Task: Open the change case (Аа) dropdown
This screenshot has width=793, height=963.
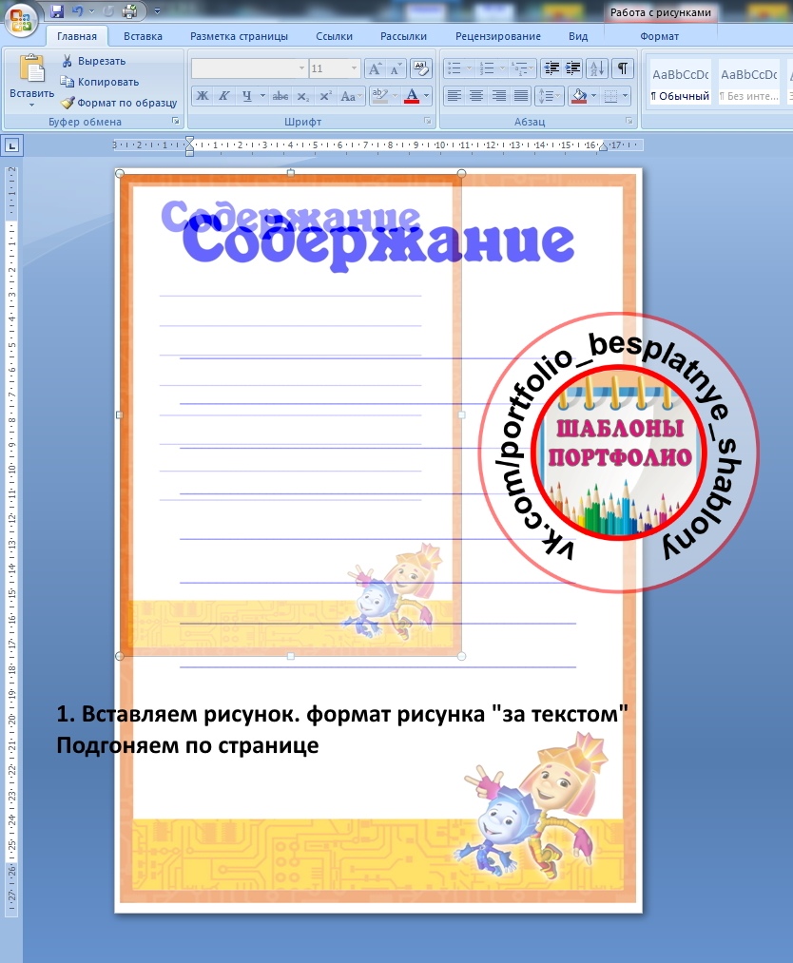Action: tap(352, 96)
